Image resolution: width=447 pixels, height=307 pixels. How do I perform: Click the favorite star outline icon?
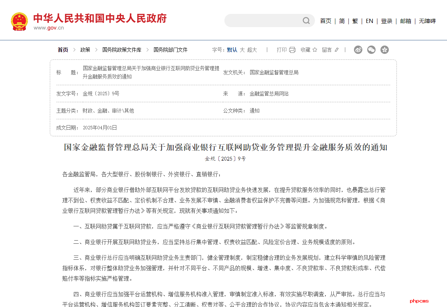point(315,50)
